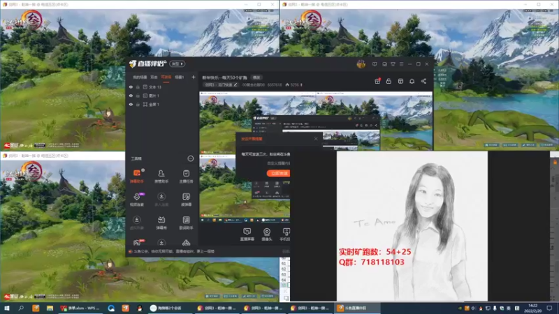The width and height of the screenshot is (559, 314).
Task: Click the shirt skin icon in title bar
Action: [393, 64]
